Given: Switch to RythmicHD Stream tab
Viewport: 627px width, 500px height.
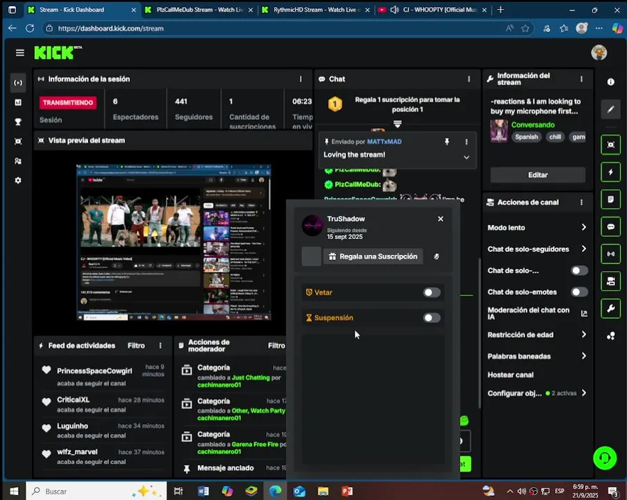Looking at the screenshot, I should click(316, 10).
